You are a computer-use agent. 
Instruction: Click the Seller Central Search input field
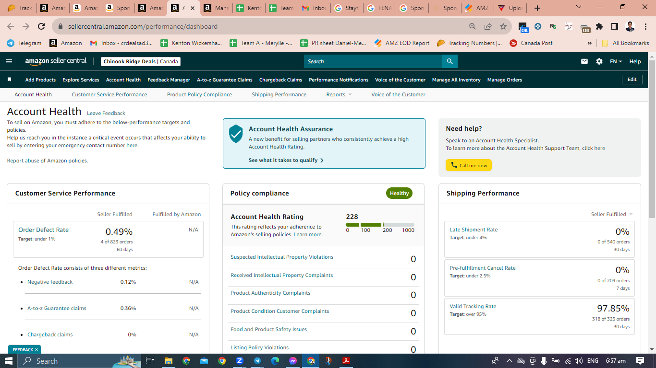pos(373,61)
